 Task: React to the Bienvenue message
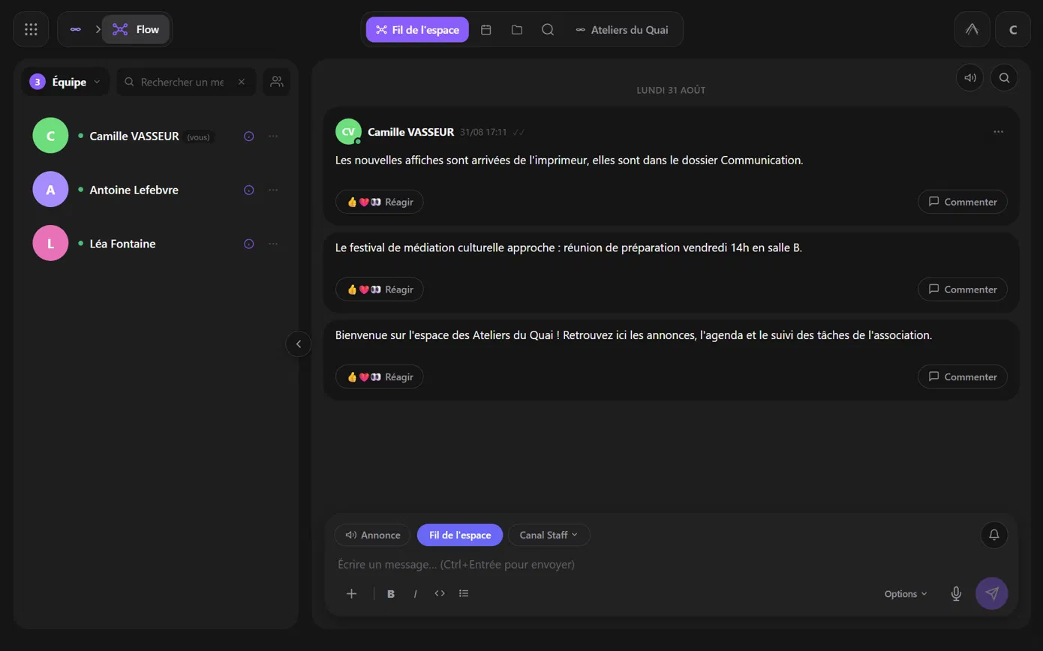[x=380, y=376]
